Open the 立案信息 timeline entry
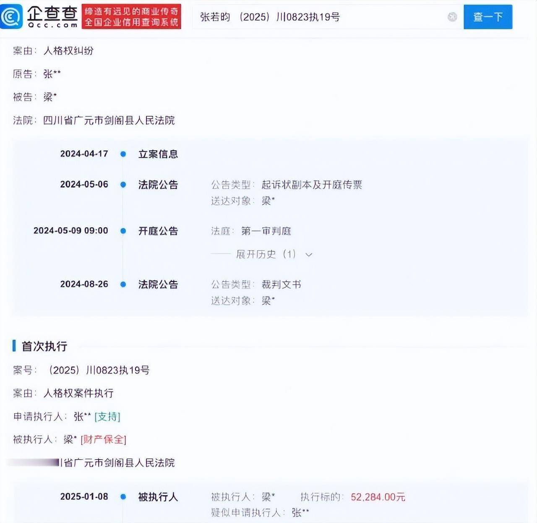This screenshot has width=537, height=523. (x=158, y=154)
